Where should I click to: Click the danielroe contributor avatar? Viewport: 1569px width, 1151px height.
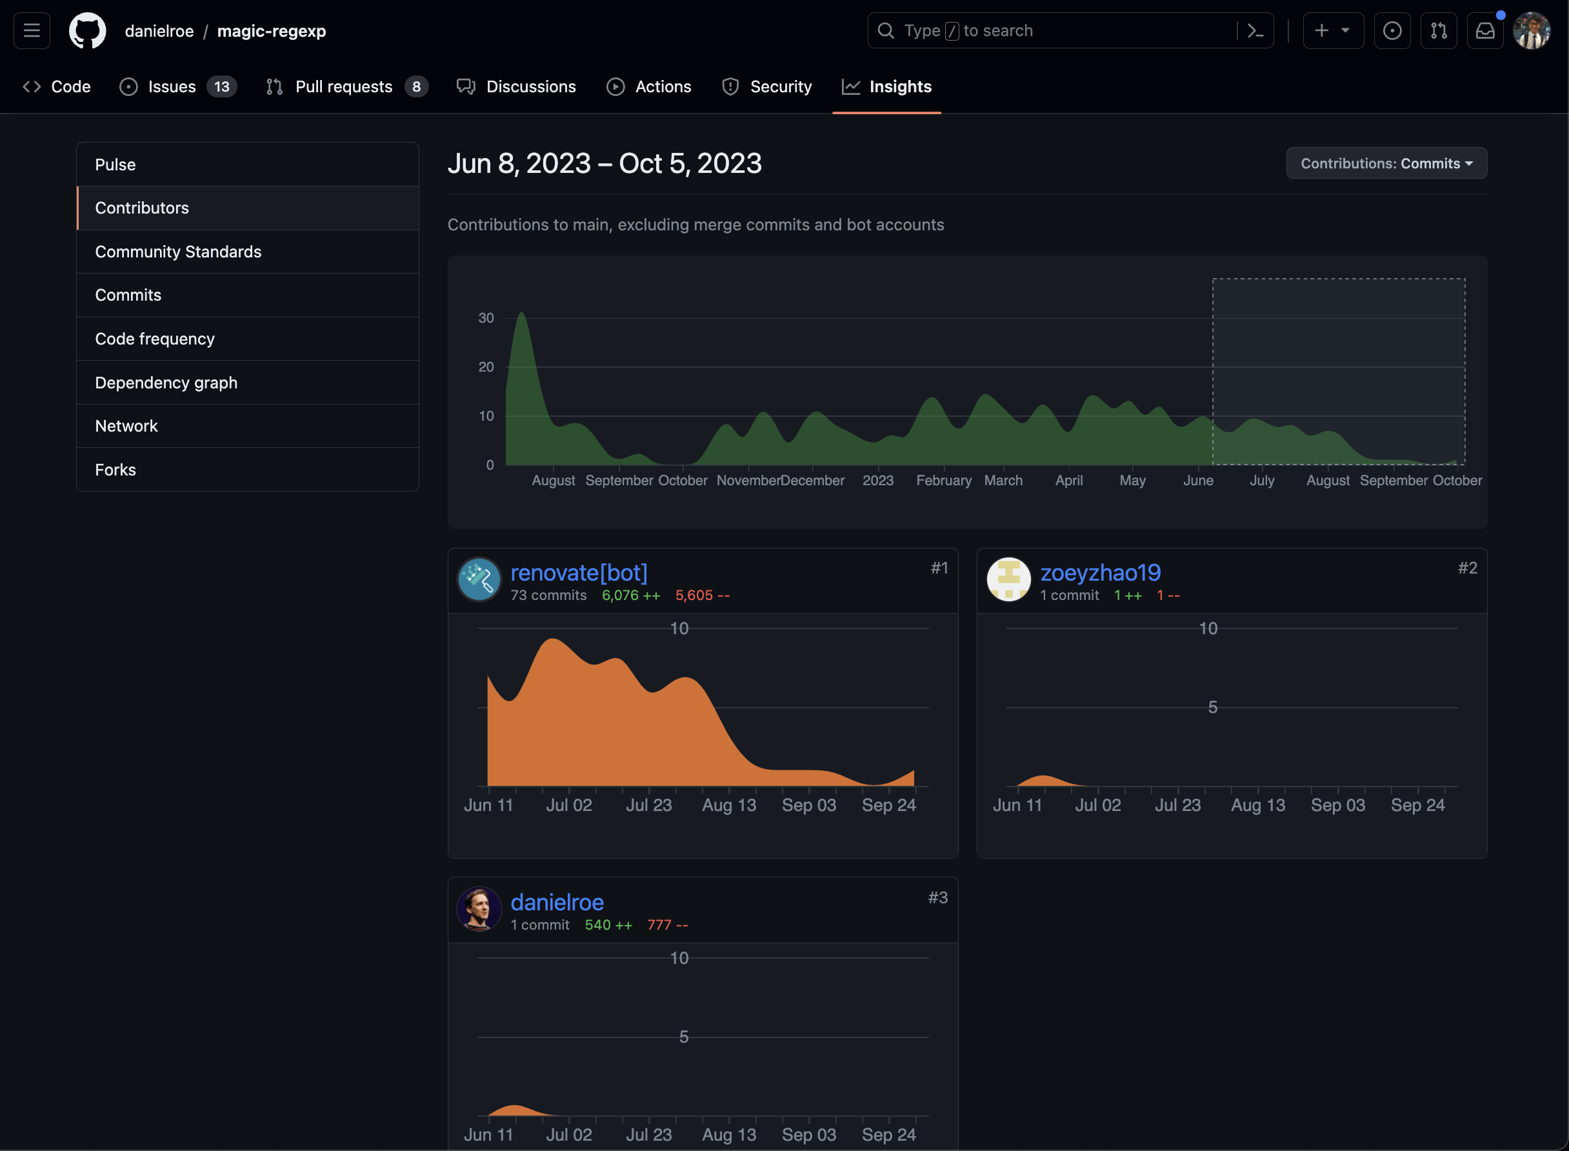coord(479,909)
